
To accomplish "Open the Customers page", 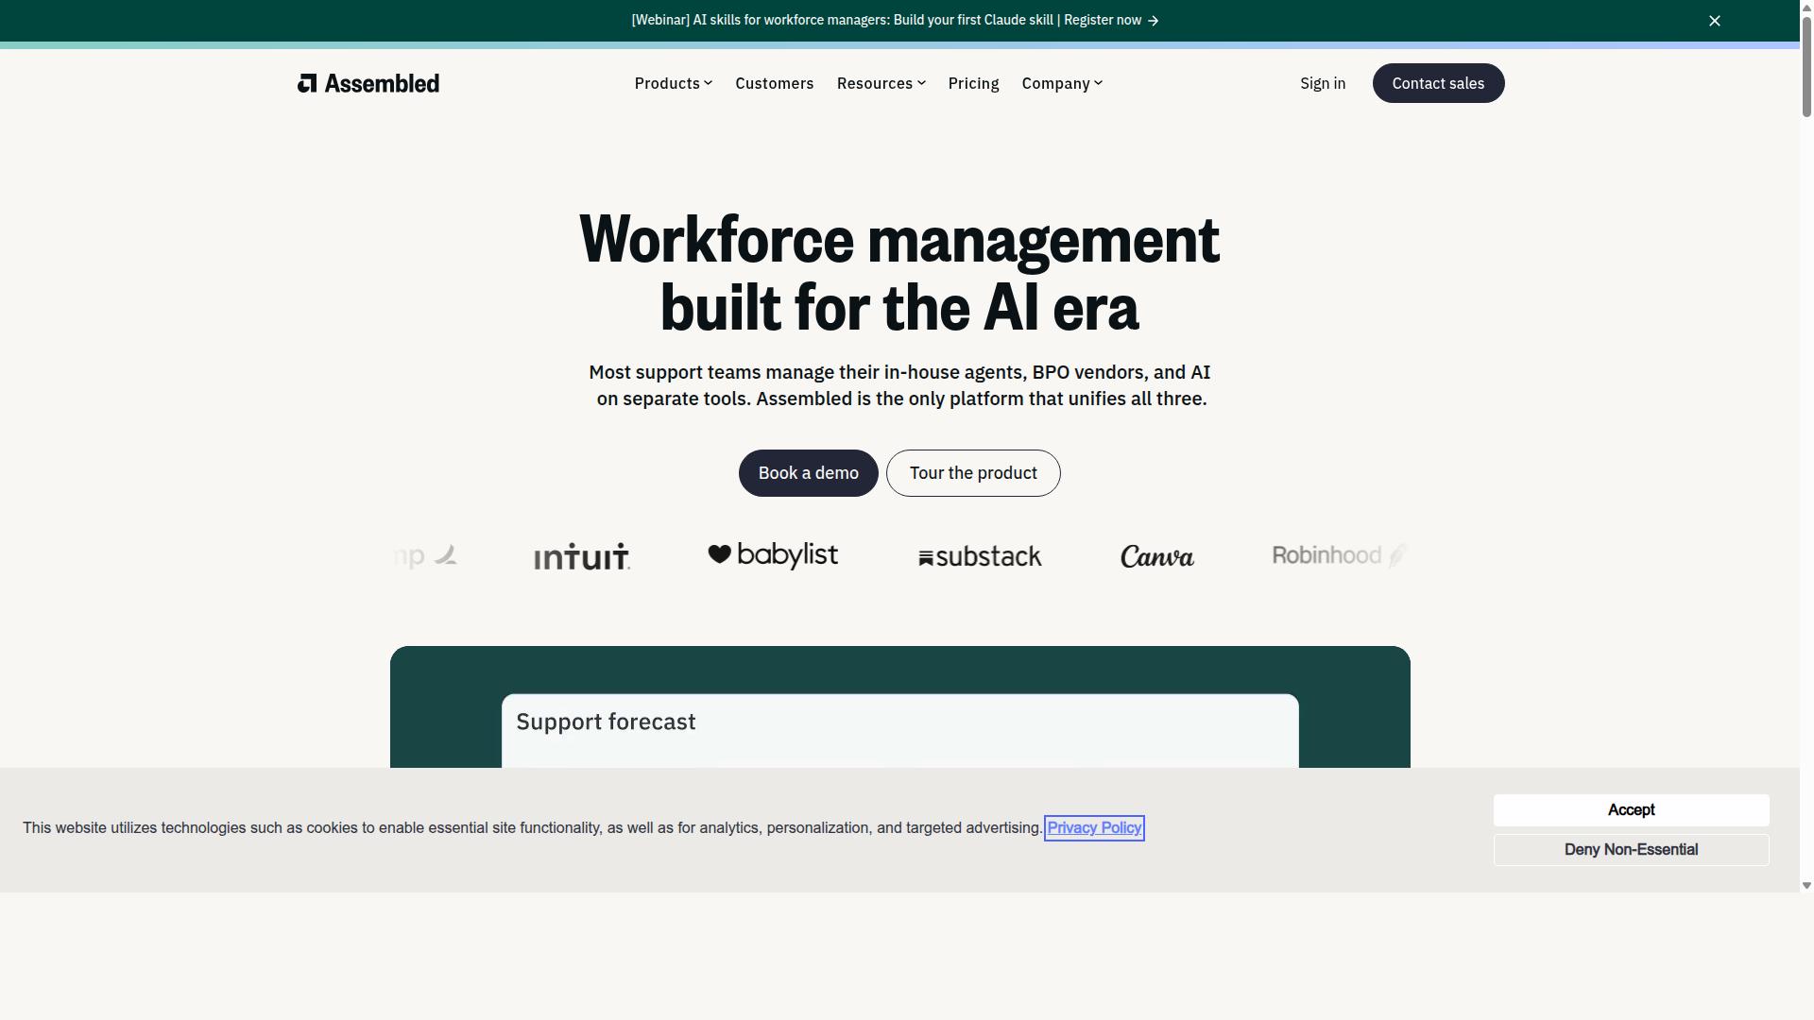I will (774, 83).
